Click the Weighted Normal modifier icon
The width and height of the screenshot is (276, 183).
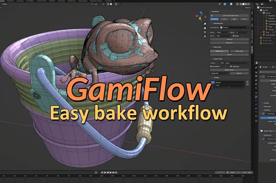tap(263, 139)
